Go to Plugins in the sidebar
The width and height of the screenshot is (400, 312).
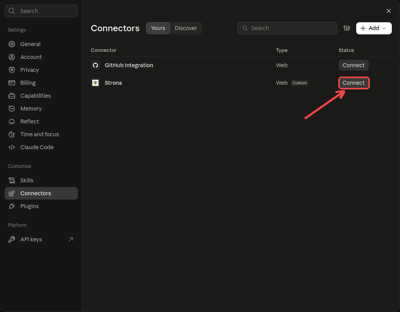tap(41, 206)
